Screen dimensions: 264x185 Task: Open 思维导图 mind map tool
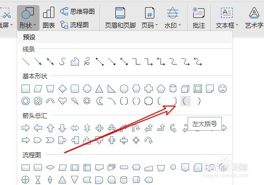click(77, 12)
